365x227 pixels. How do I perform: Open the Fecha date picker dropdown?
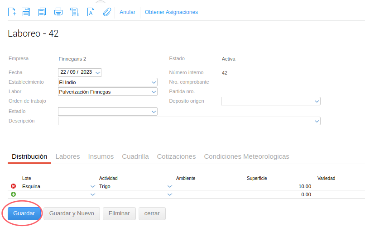click(98, 72)
